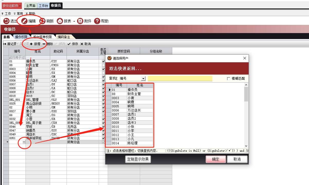This screenshot has height=185, width=309.
Task: Select 陈经理 in the user dialog list
Action: pyautogui.click(x=140, y=143)
